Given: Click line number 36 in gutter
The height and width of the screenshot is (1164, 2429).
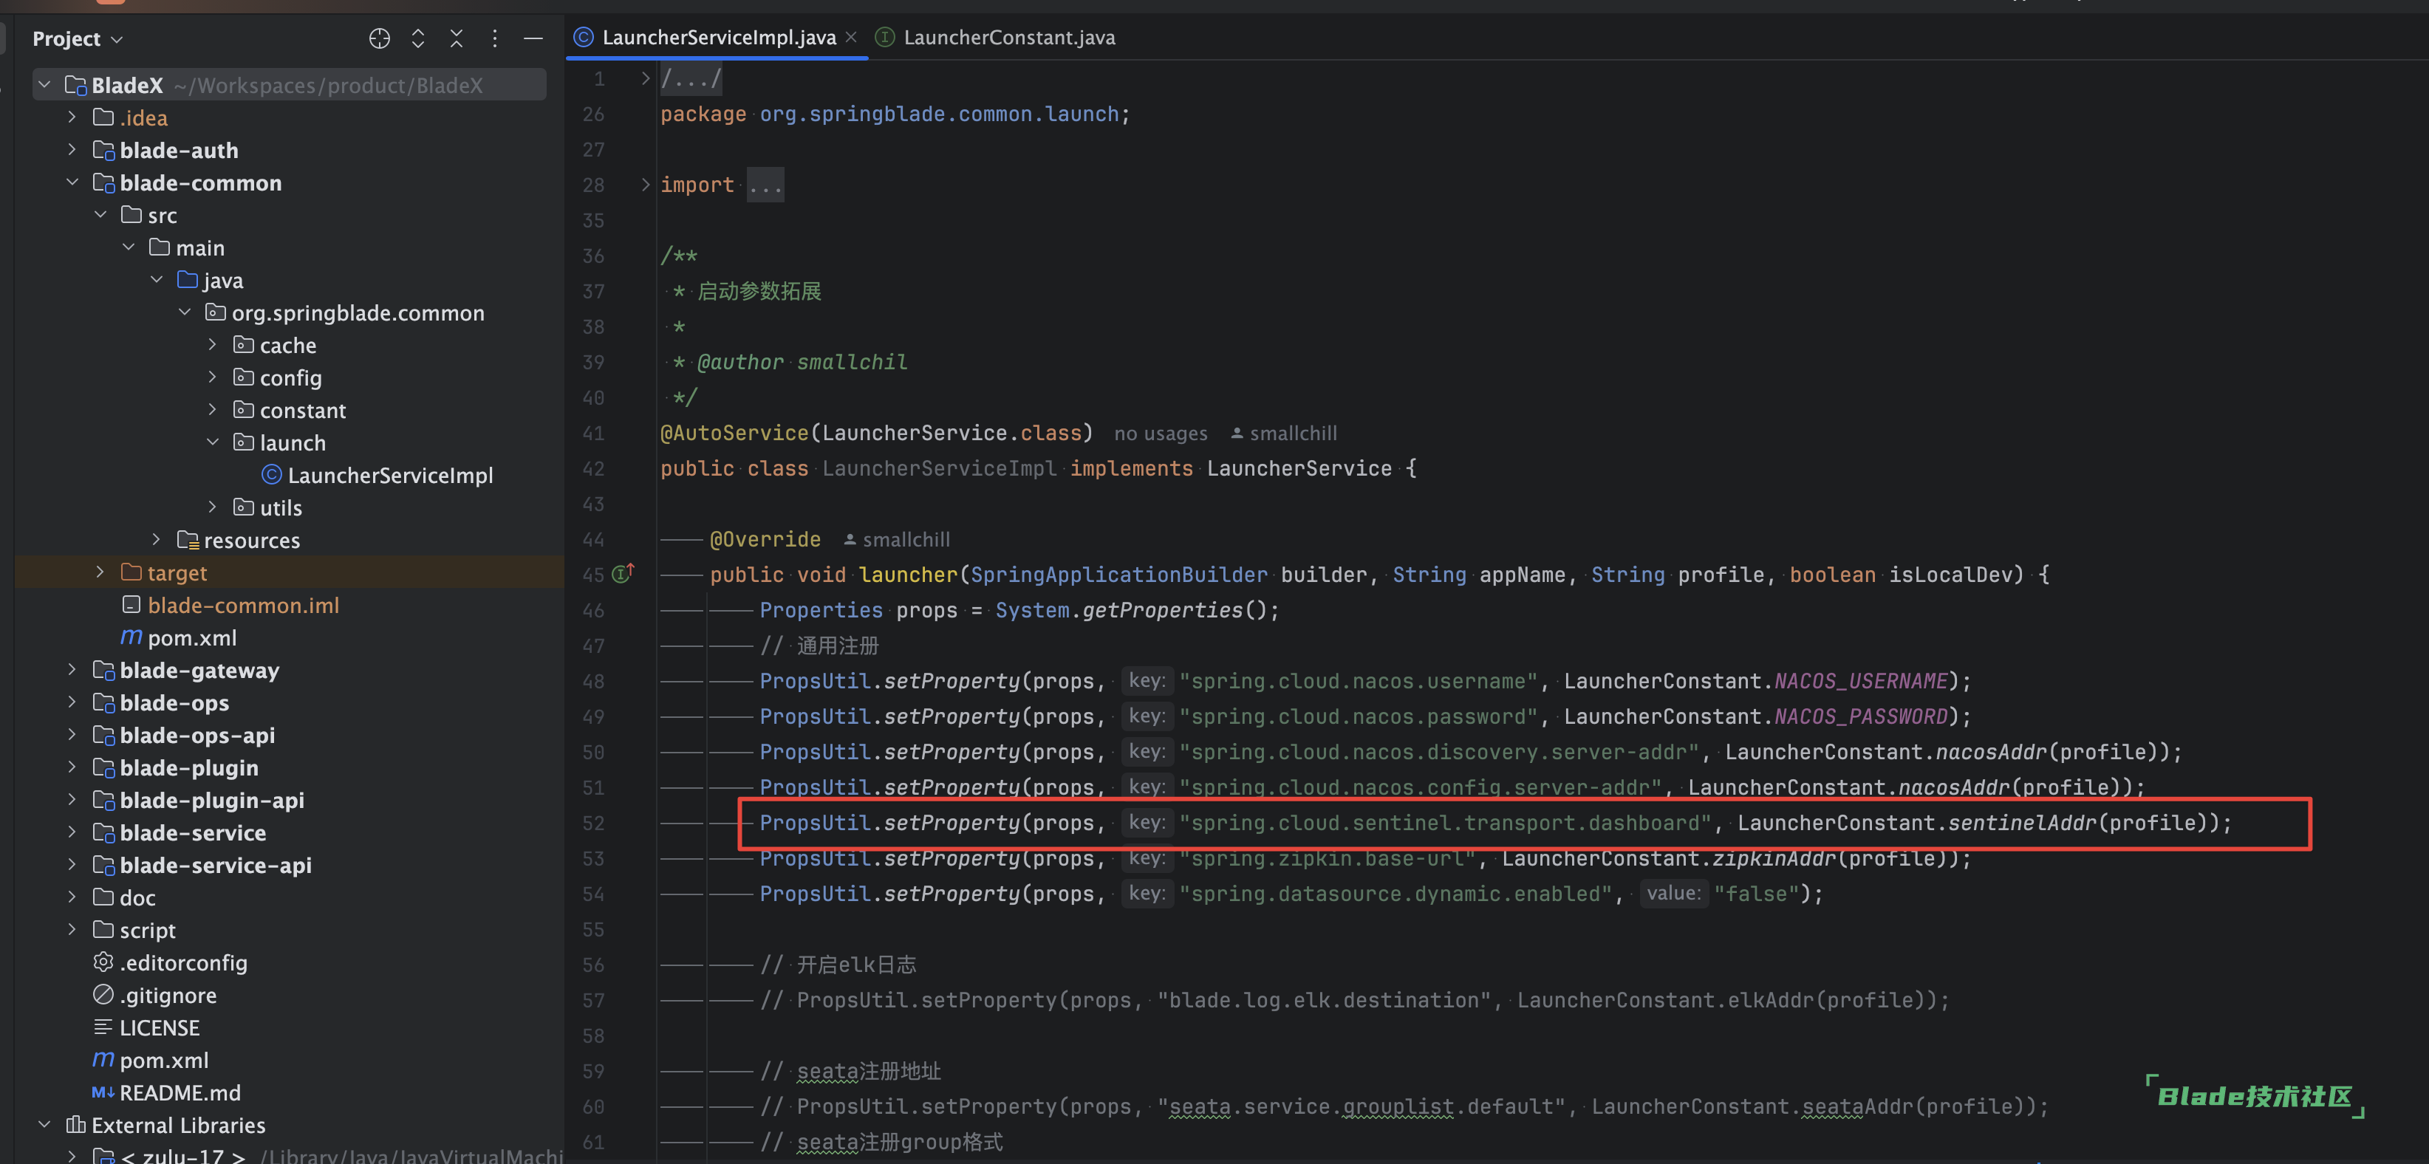Looking at the screenshot, I should point(593,256).
